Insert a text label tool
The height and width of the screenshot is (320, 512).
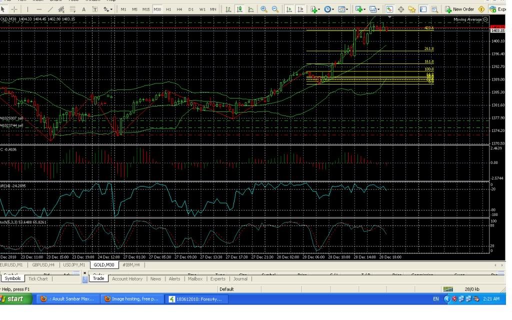click(94, 9)
